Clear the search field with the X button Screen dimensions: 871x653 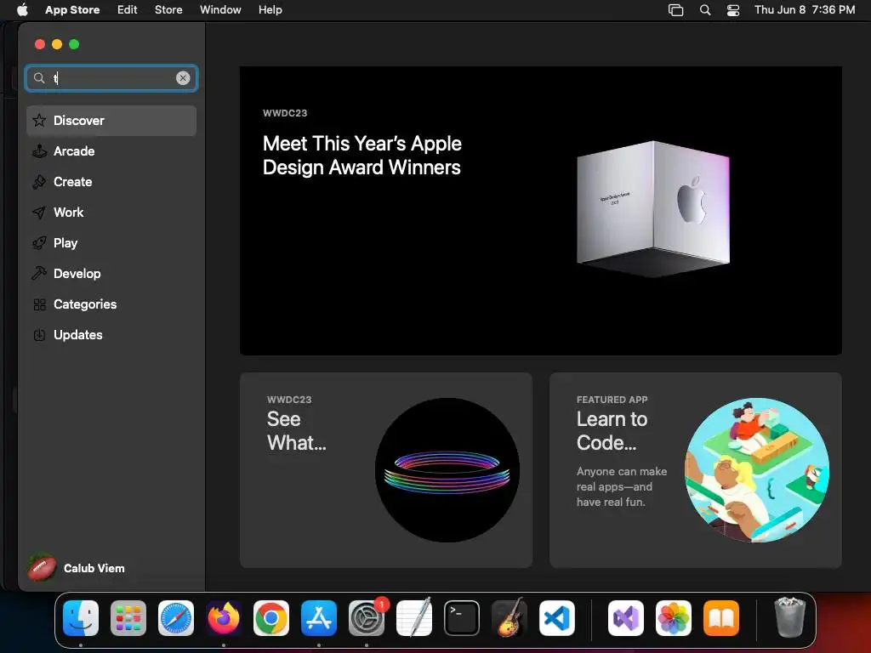pos(183,78)
